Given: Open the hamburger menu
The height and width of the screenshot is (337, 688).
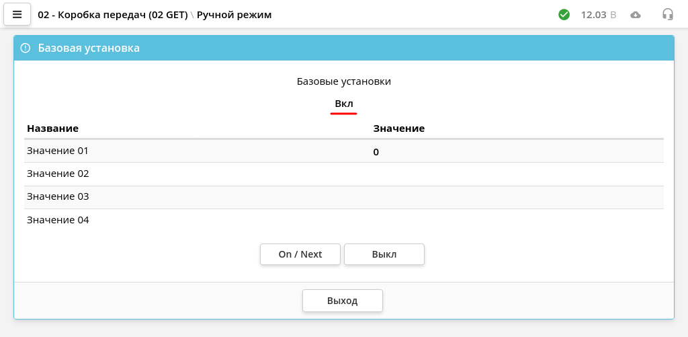Looking at the screenshot, I should tap(17, 15).
